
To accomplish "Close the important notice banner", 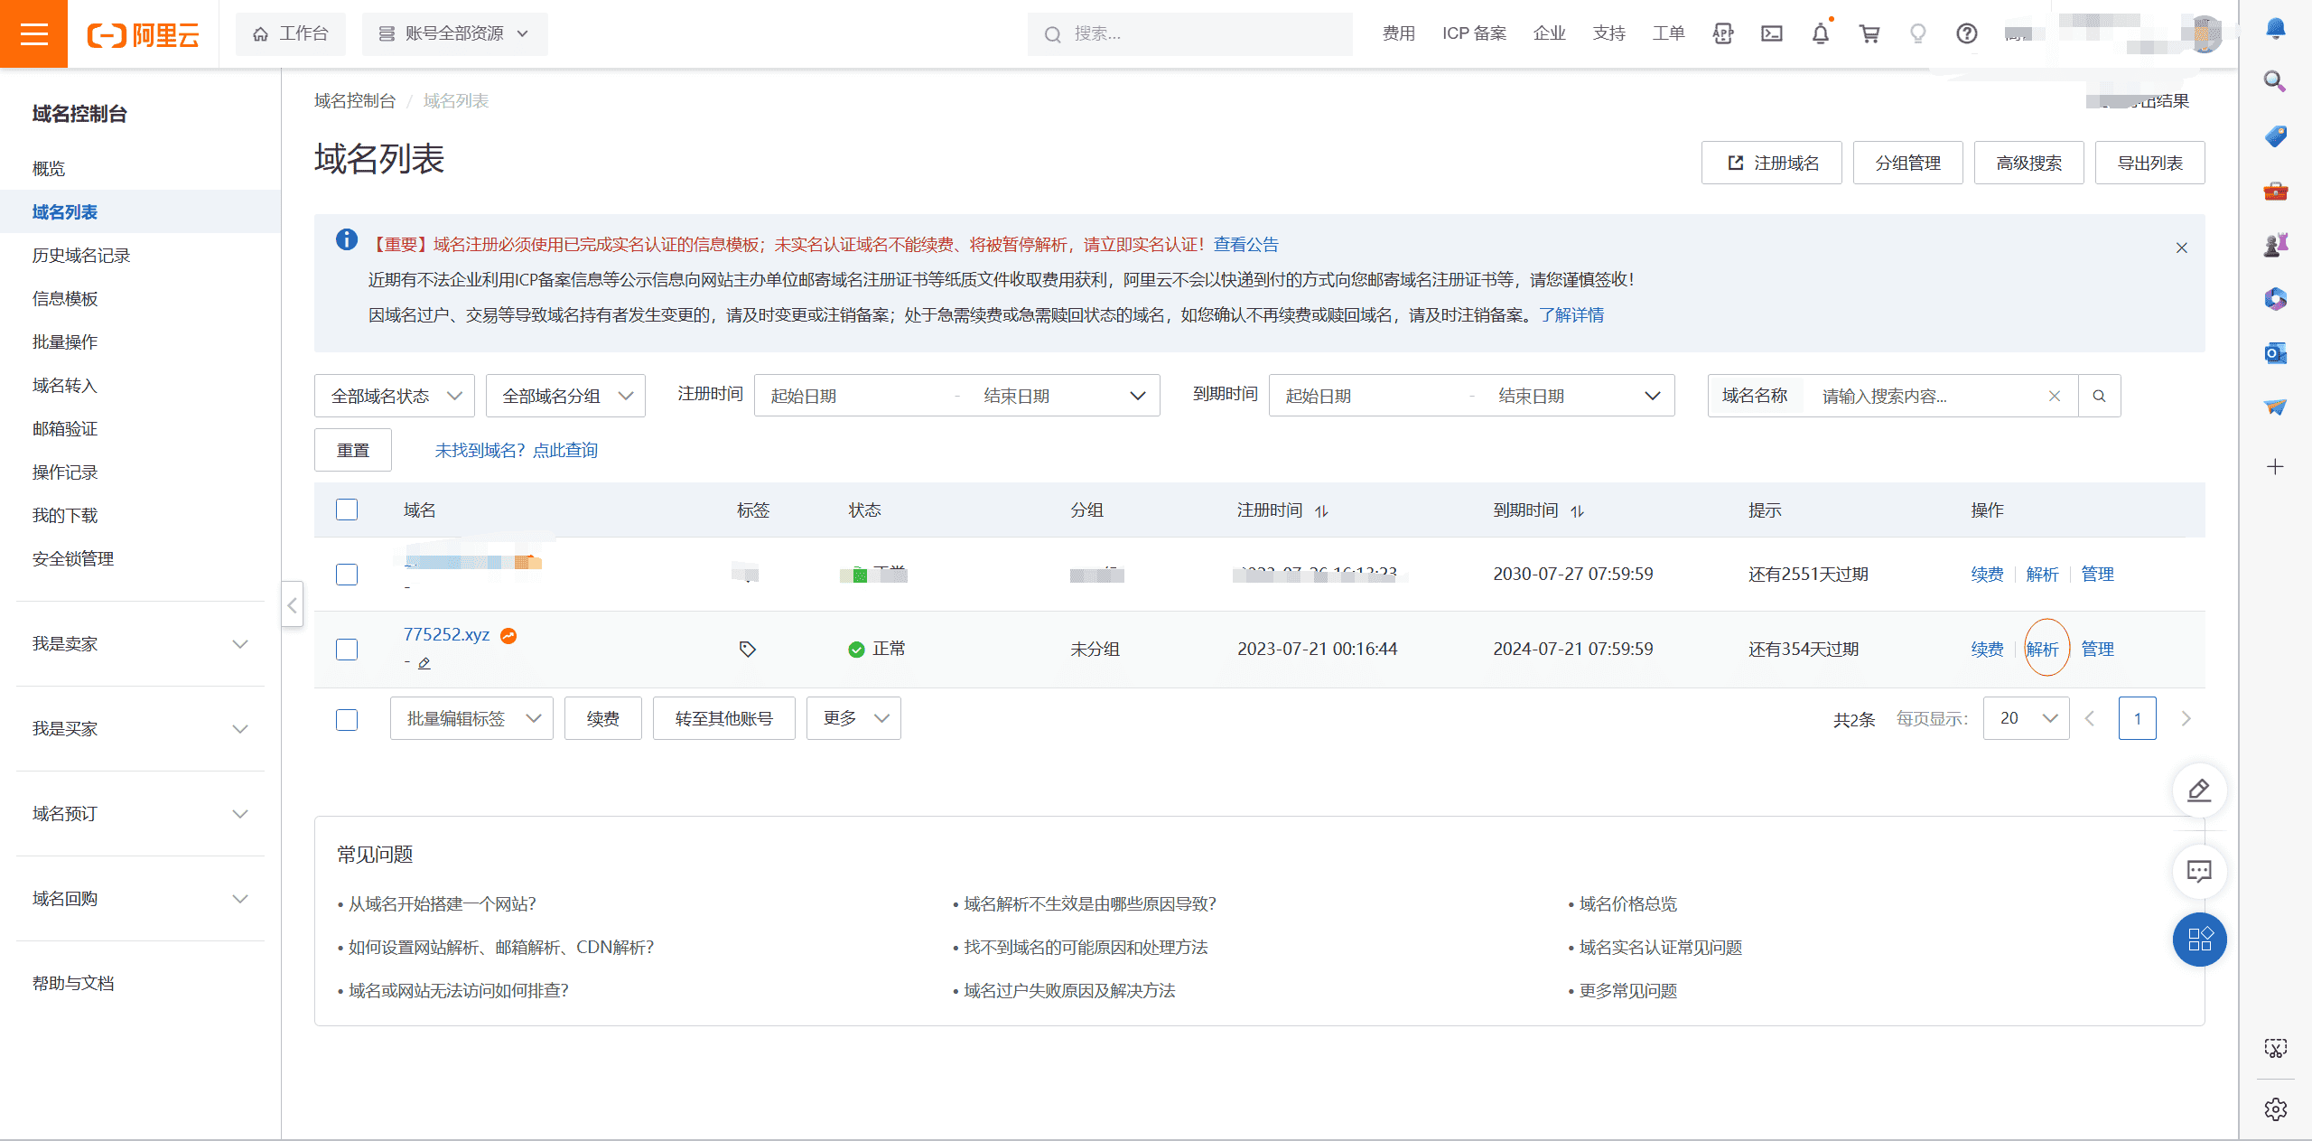I will coord(2182,248).
